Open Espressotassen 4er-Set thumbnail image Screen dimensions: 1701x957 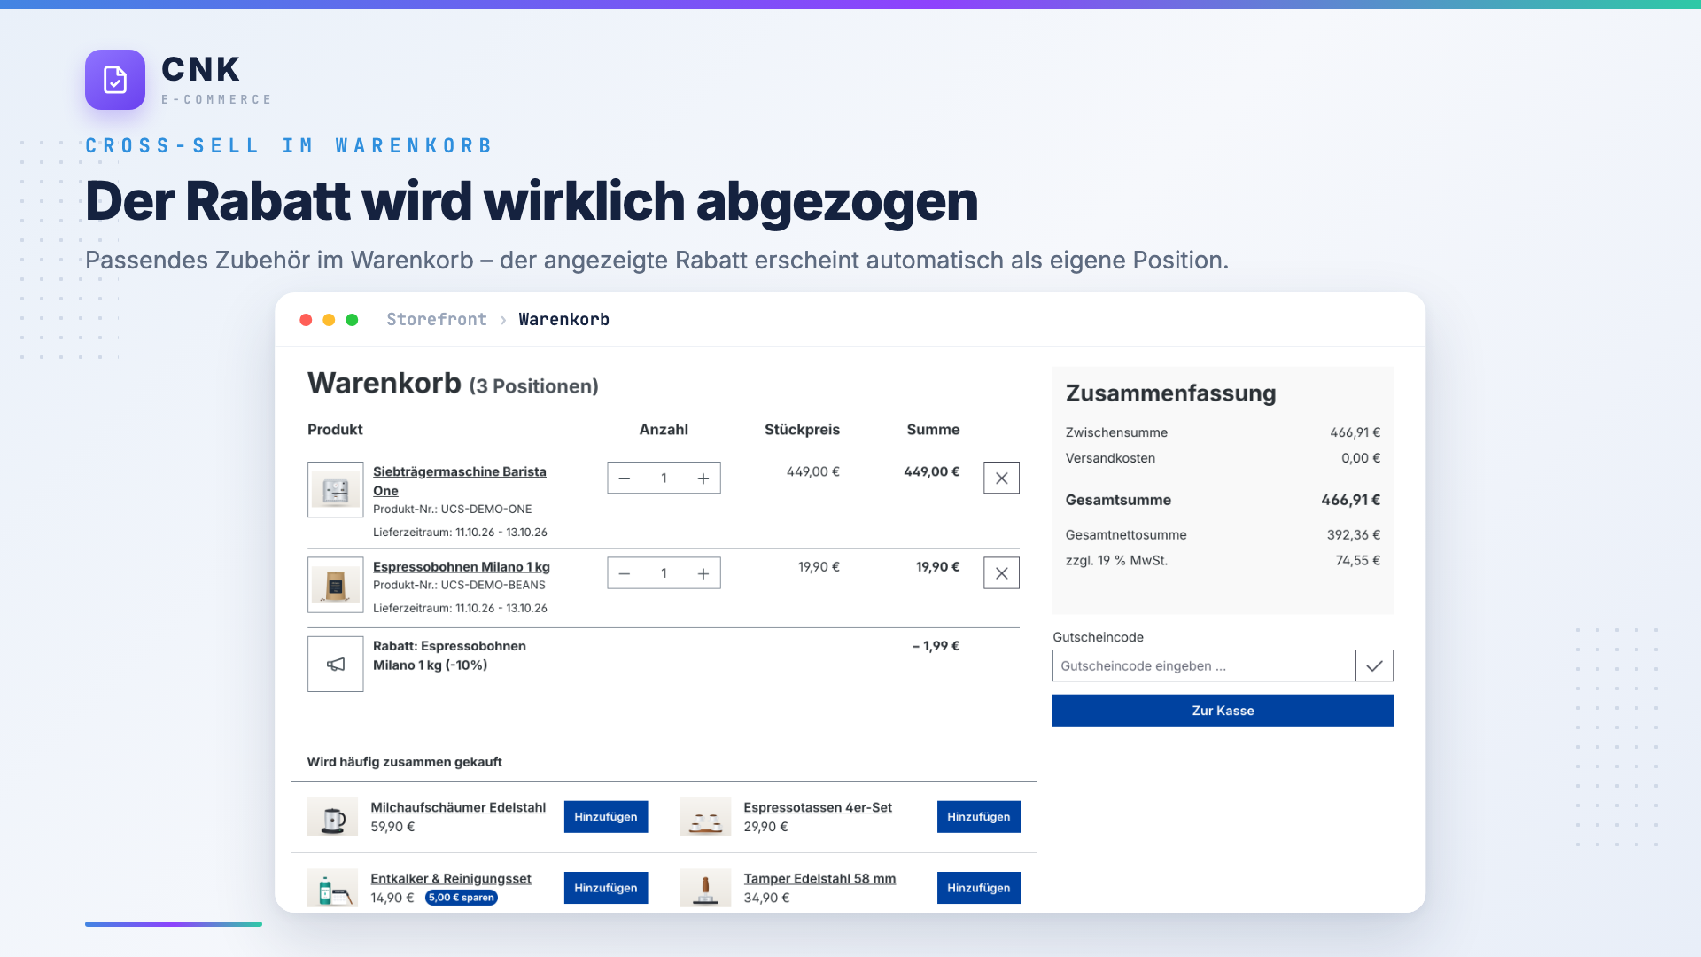[x=705, y=817]
